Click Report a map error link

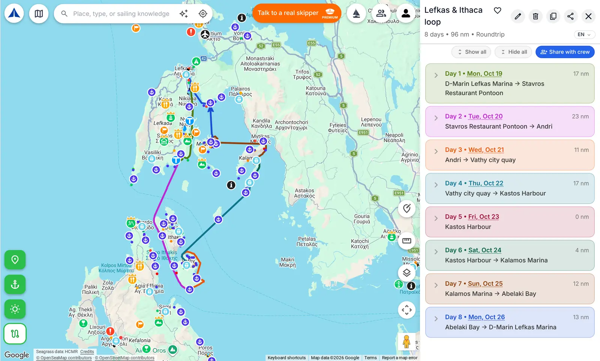pyautogui.click(x=400, y=358)
